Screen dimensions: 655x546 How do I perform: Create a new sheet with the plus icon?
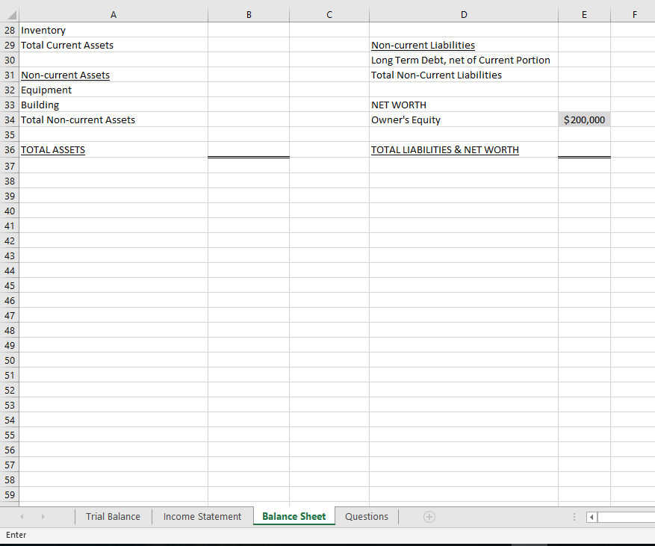(x=429, y=516)
